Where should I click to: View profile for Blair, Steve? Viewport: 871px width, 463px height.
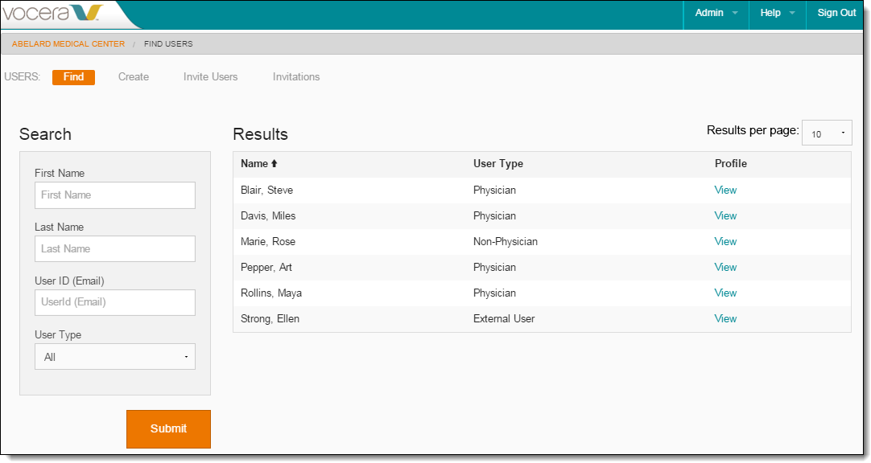pyautogui.click(x=725, y=191)
